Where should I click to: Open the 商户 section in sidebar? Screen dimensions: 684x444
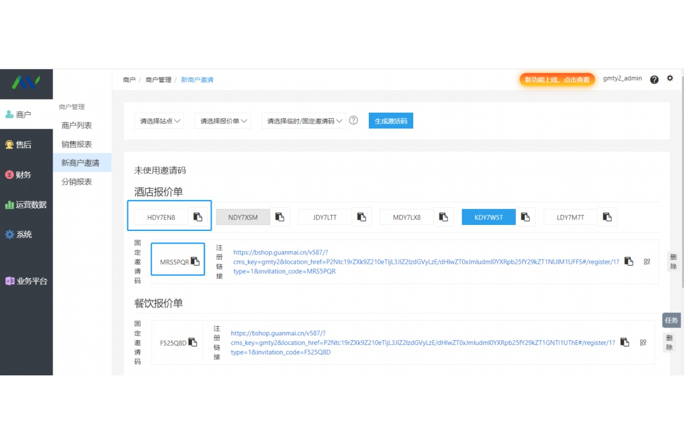tap(20, 114)
